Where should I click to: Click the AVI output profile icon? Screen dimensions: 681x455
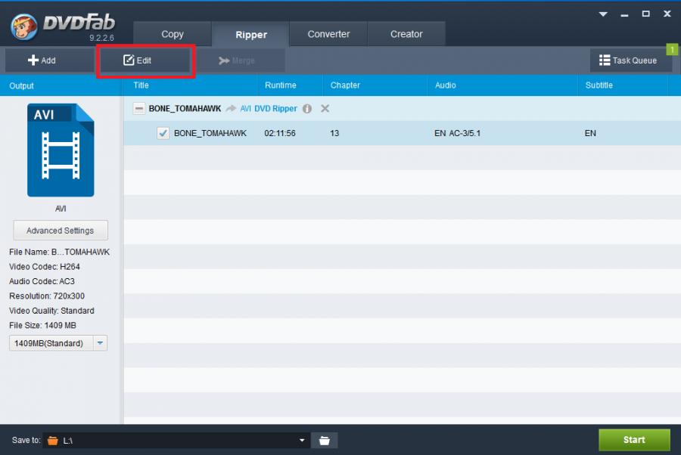coord(61,150)
